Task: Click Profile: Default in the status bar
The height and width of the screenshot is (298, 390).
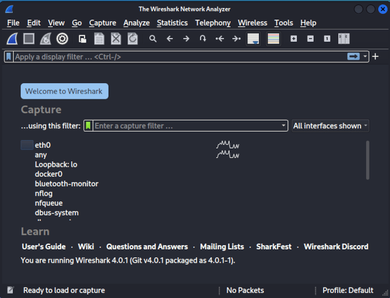Action: click(x=348, y=290)
